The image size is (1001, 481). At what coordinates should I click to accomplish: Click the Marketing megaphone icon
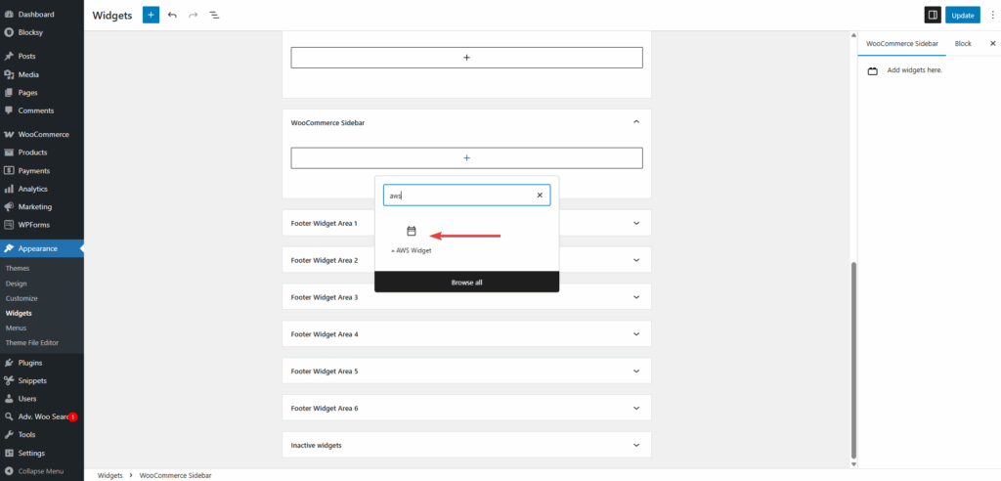tap(9, 207)
